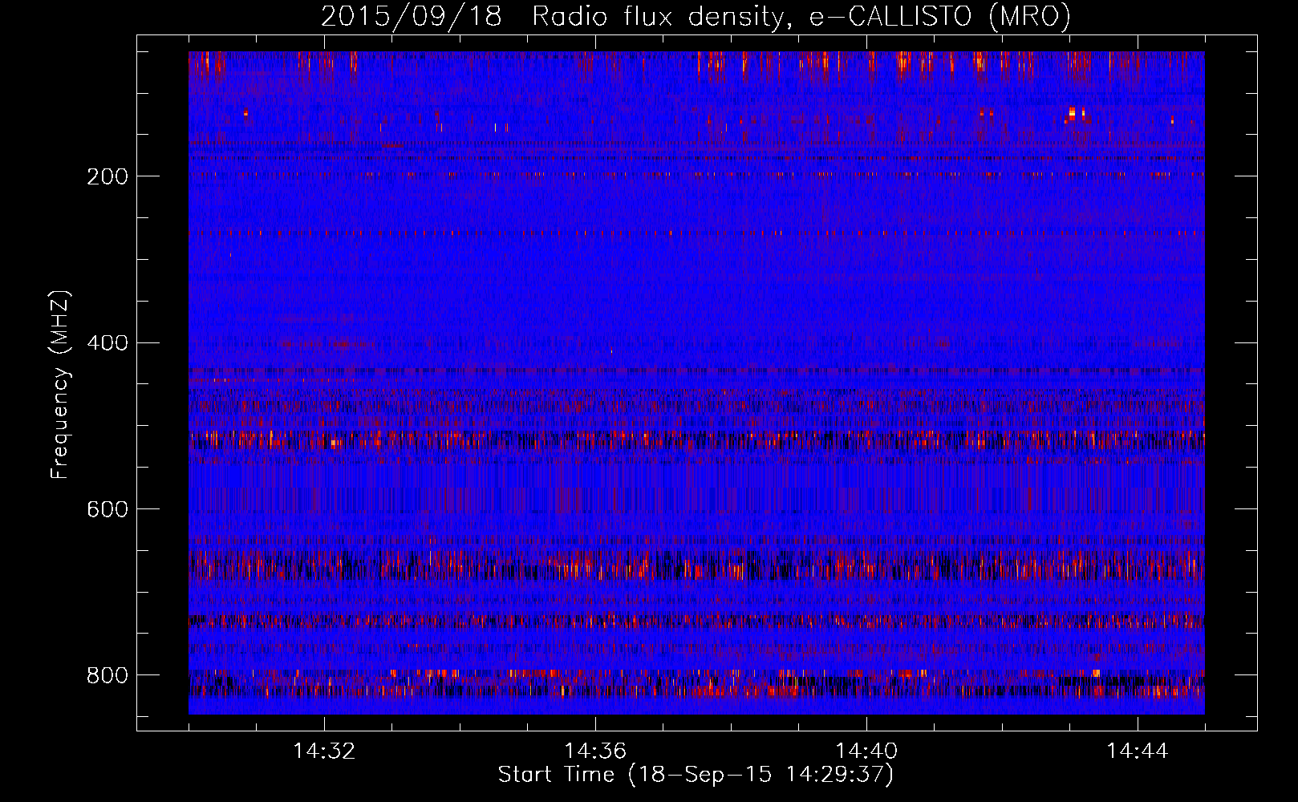Select the 800 frequency tick label
1298x802 pixels.
click(107, 676)
